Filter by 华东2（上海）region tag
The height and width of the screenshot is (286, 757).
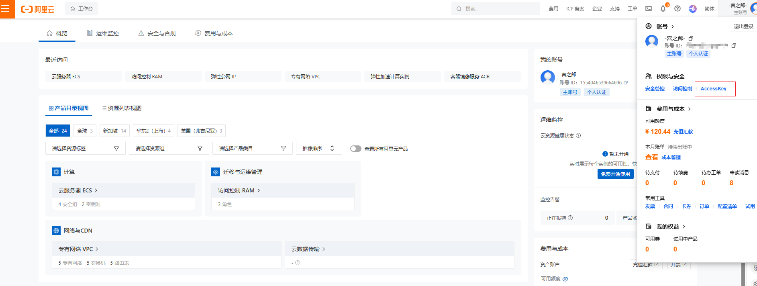pos(153,131)
